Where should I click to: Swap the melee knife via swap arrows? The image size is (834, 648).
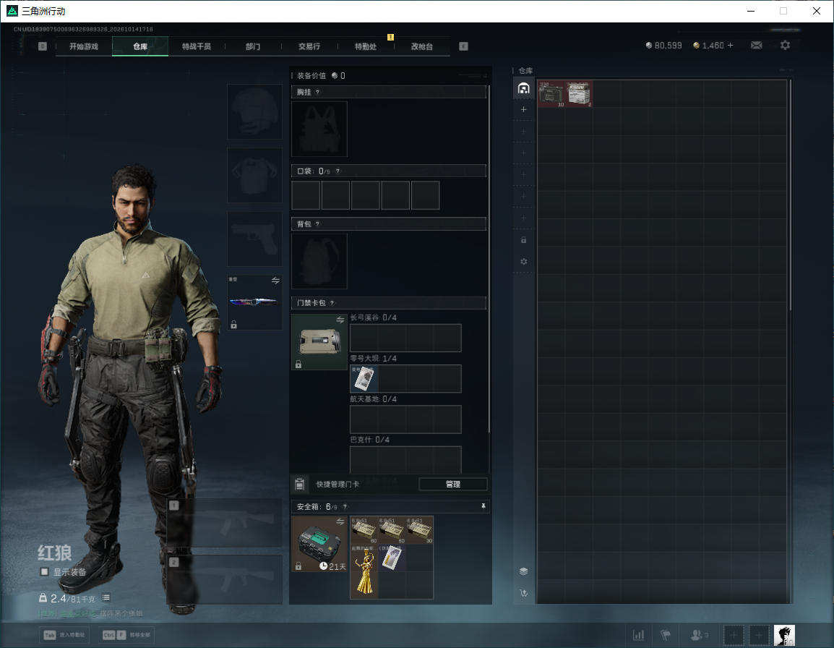(275, 281)
